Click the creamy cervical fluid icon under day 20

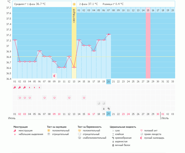(x=109, y=108)
